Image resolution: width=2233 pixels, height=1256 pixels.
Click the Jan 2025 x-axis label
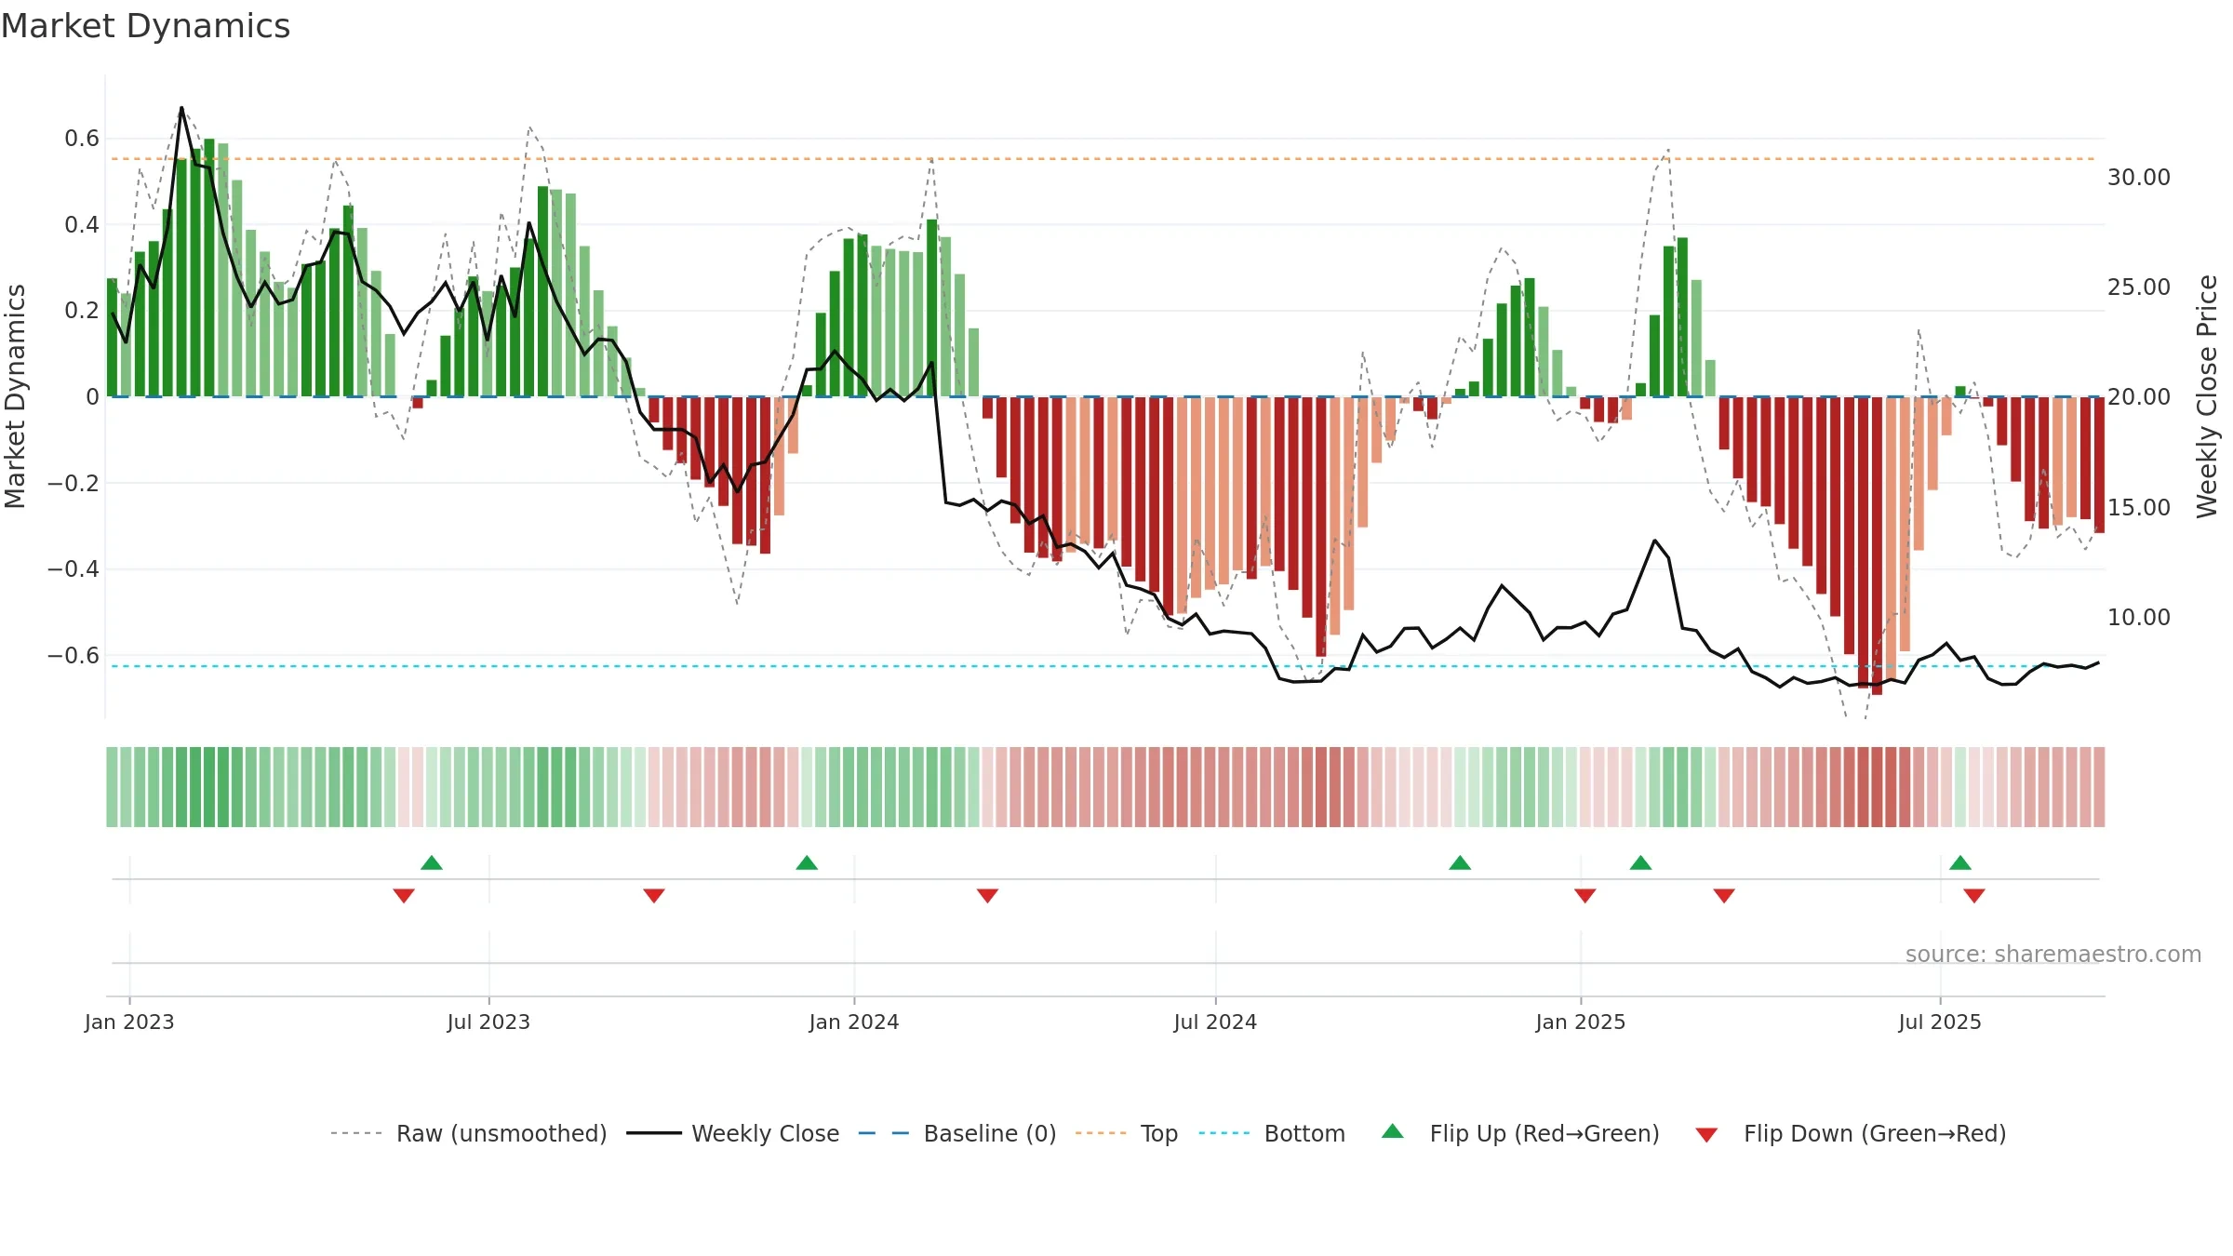[1581, 1022]
